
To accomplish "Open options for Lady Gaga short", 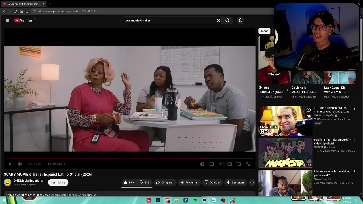I will (x=353, y=89).
